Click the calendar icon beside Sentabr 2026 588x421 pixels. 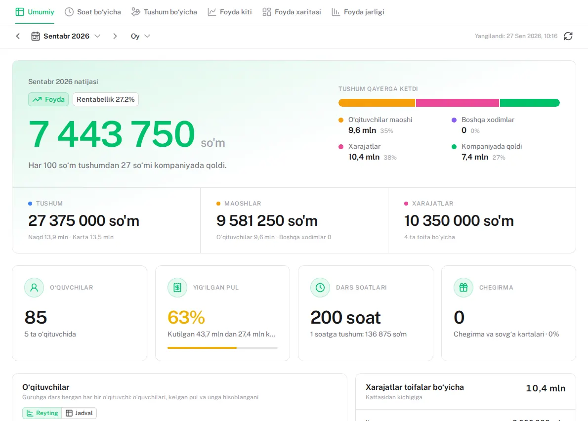click(x=36, y=36)
